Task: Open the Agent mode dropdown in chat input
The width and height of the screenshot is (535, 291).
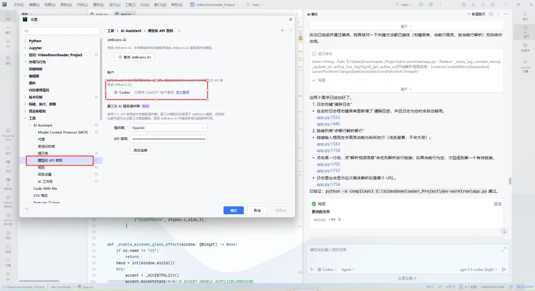Action: (x=348, y=270)
